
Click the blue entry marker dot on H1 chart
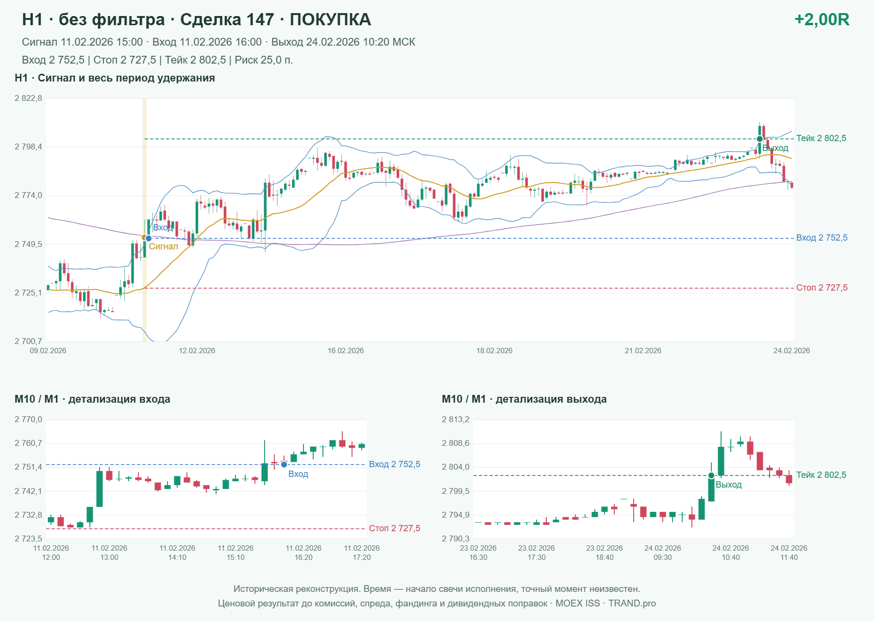click(x=149, y=238)
